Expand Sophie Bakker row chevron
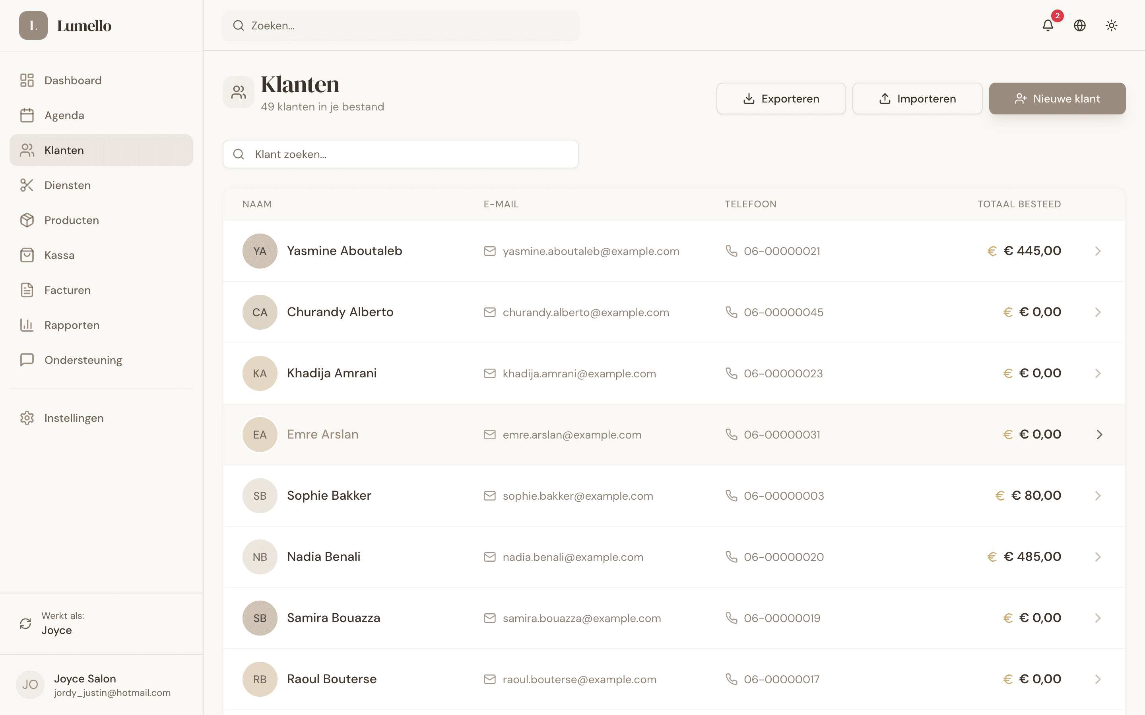The width and height of the screenshot is (1145, 715). (1098, 496)
